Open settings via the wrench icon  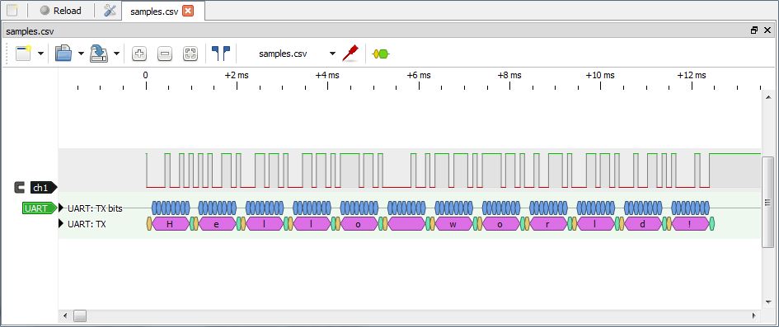(110, 11)
